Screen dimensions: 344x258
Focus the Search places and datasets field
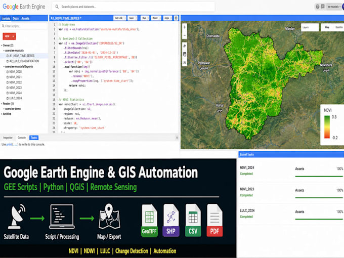pyautogui.click(x=134, y=7)
